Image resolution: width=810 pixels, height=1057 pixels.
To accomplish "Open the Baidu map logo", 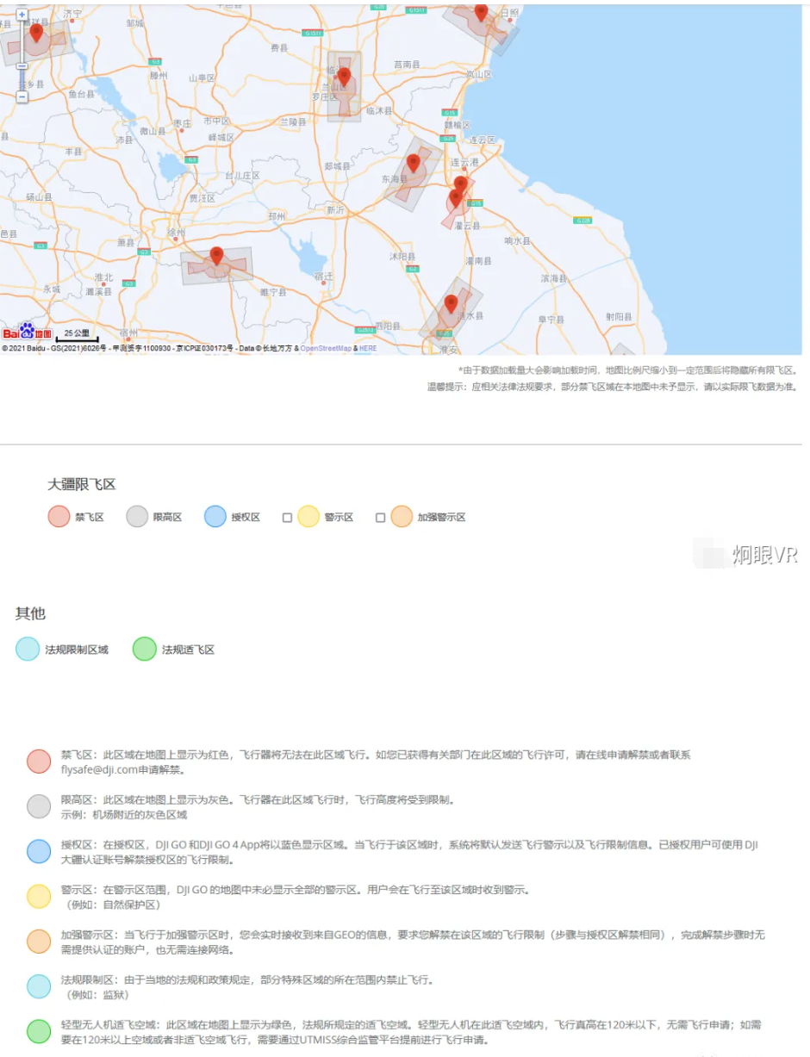I will pyautogui.click(x=27, y=332).
